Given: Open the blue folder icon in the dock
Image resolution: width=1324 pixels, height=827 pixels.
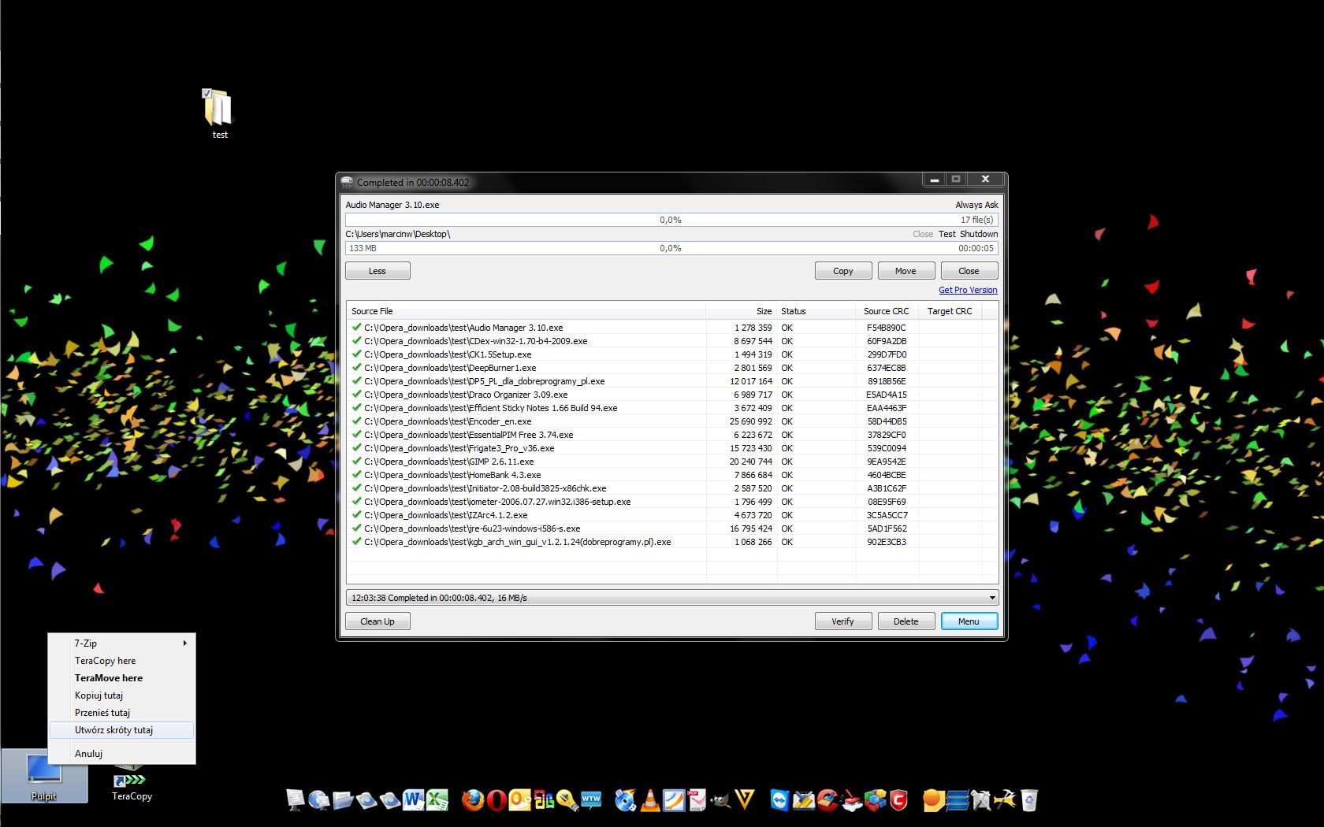Looking at the screenshot, I should coord(342,800).
